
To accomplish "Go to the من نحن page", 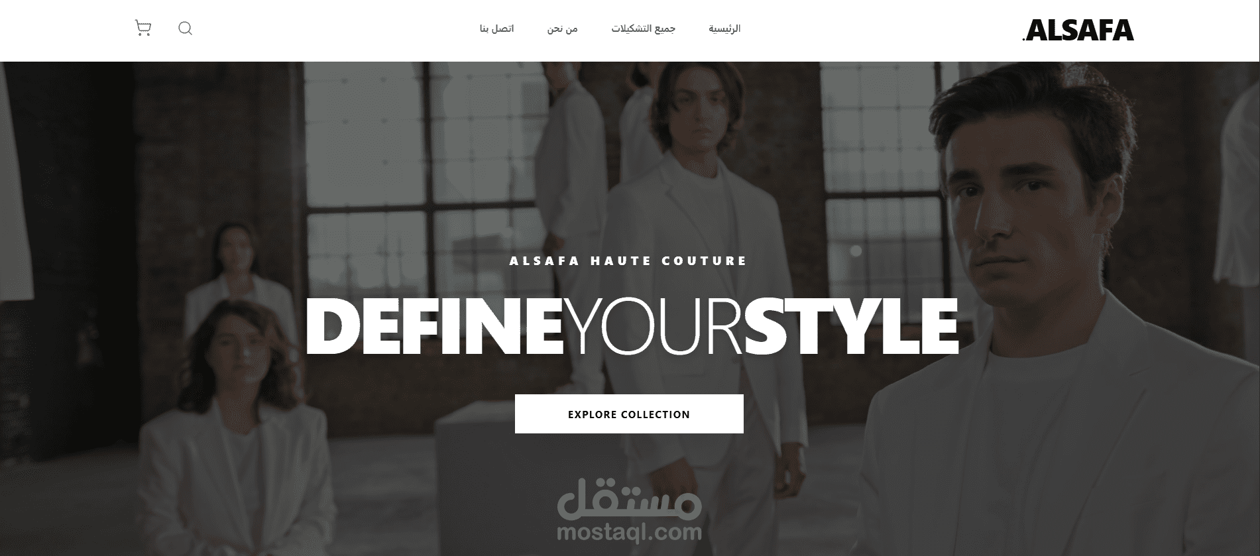I will tap(562, 28).
